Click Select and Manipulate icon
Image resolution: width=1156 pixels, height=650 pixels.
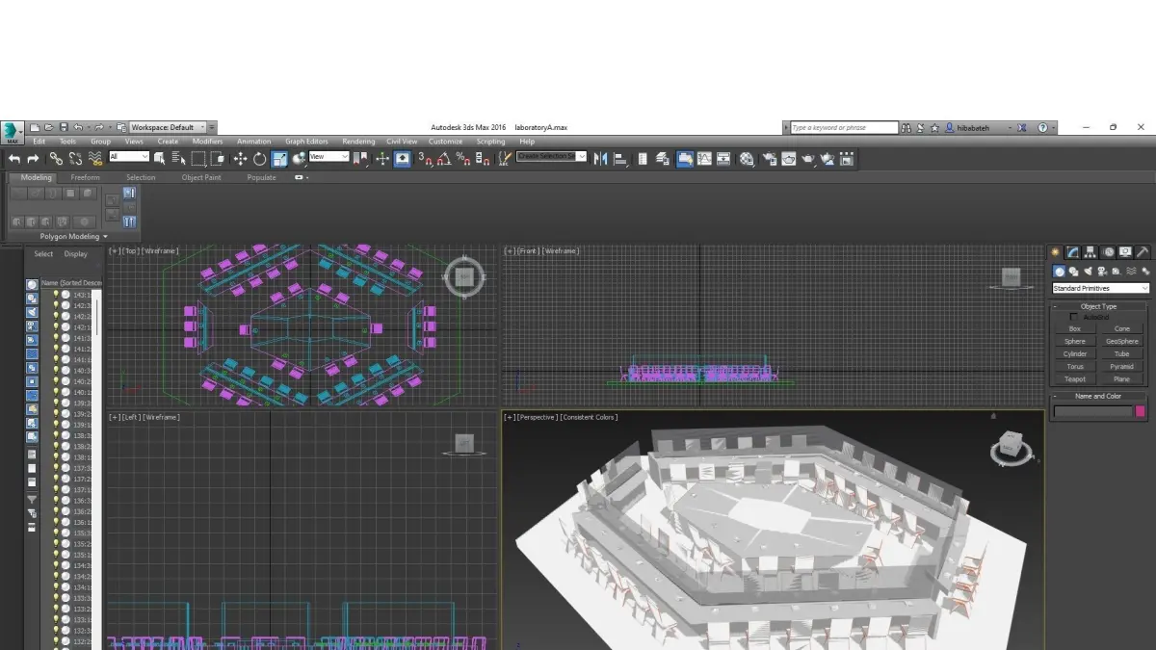[382, 159]
